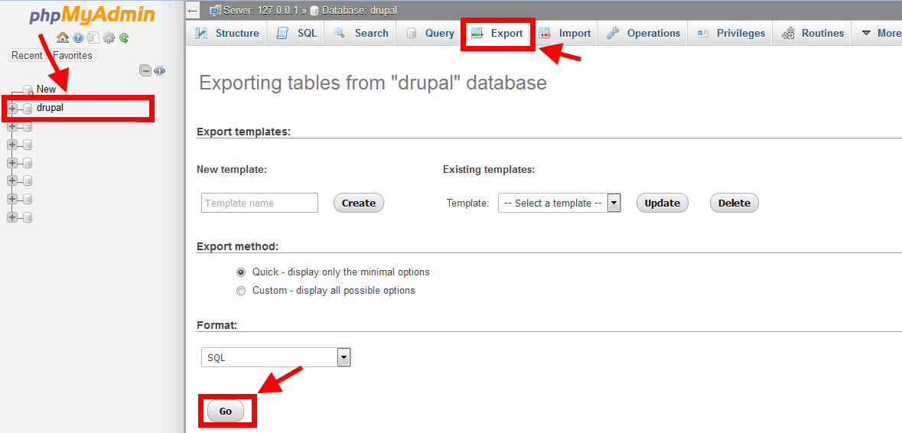Image resolution: width=902 pixels, height=433 pixels.
Task: Click the Structure tab icon
Action: 201,33
